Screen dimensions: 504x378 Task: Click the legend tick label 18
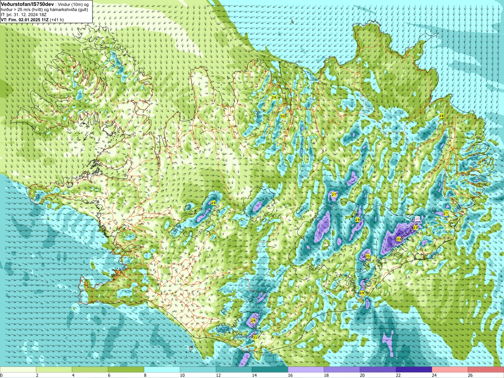click(x=326, y=375)
